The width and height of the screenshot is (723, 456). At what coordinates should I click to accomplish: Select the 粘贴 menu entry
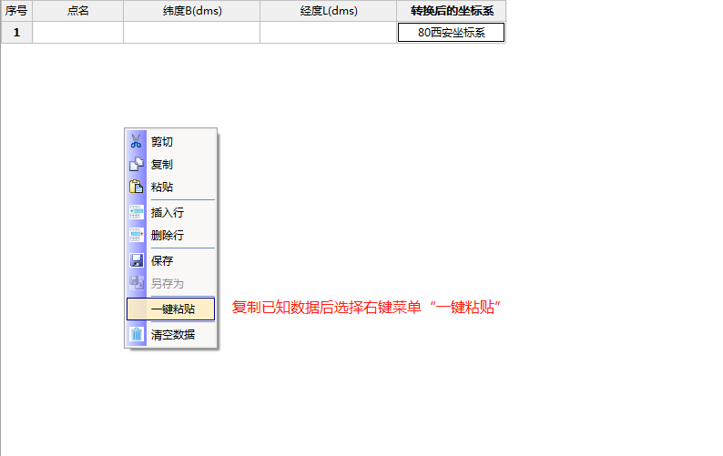click(170, 187)
